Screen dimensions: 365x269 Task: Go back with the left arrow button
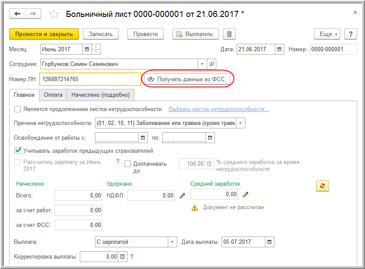(18, 14)
